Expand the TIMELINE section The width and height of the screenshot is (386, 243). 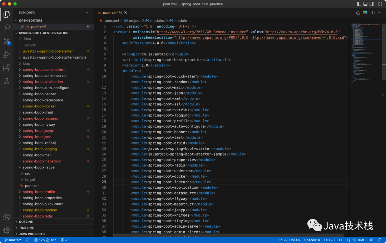[x=54, y=228]
